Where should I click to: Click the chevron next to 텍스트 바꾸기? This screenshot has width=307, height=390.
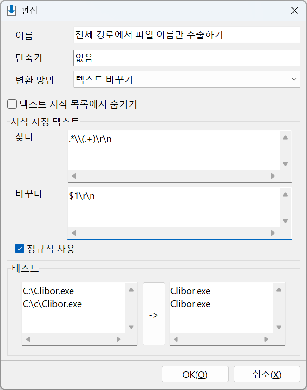pyautogui.click(x=294, y=79)
